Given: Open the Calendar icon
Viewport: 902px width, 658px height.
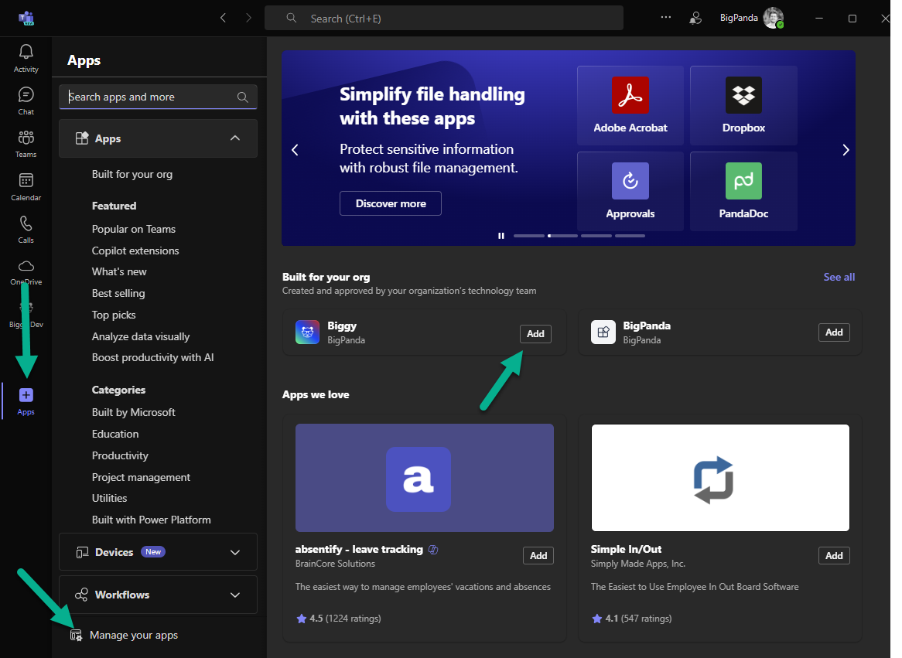Looking at the screenshot, I should (x=26, y=186).
